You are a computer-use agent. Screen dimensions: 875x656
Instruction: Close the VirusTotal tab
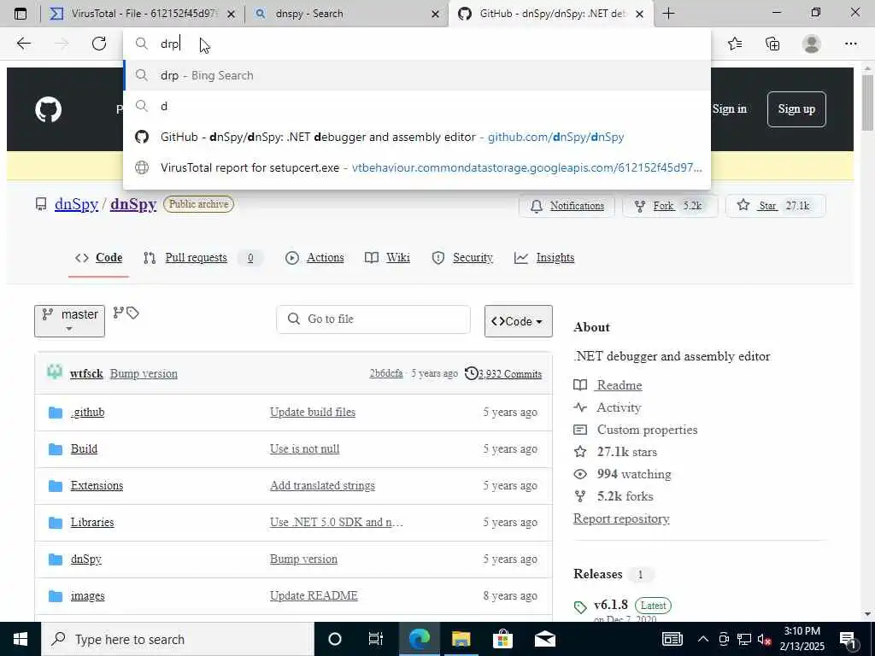(231, 14)
